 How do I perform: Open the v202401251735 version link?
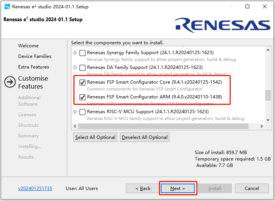point(35,188)
